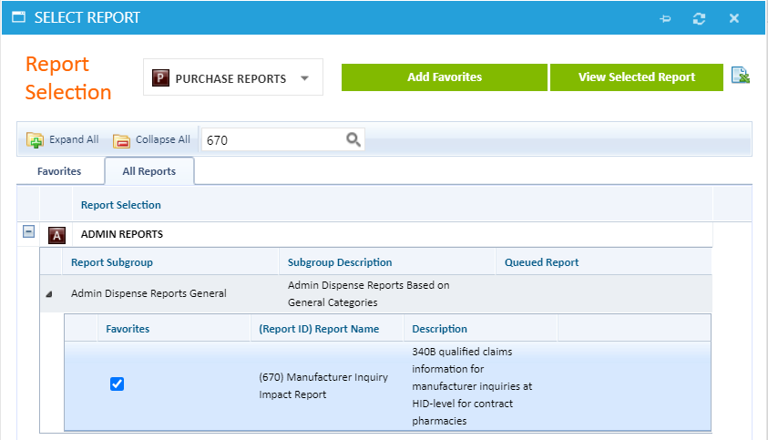
Task: Click the Subgroup Description column header
Action: [340, 262]
